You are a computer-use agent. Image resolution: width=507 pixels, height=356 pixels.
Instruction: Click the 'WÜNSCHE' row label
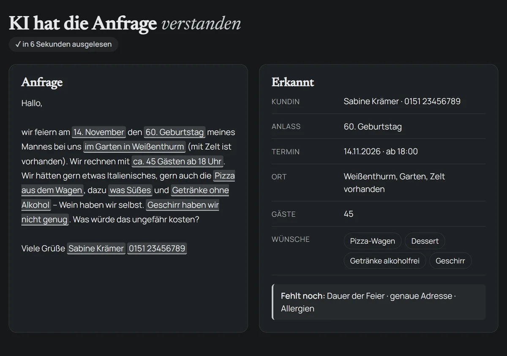(x=291, y=239)
